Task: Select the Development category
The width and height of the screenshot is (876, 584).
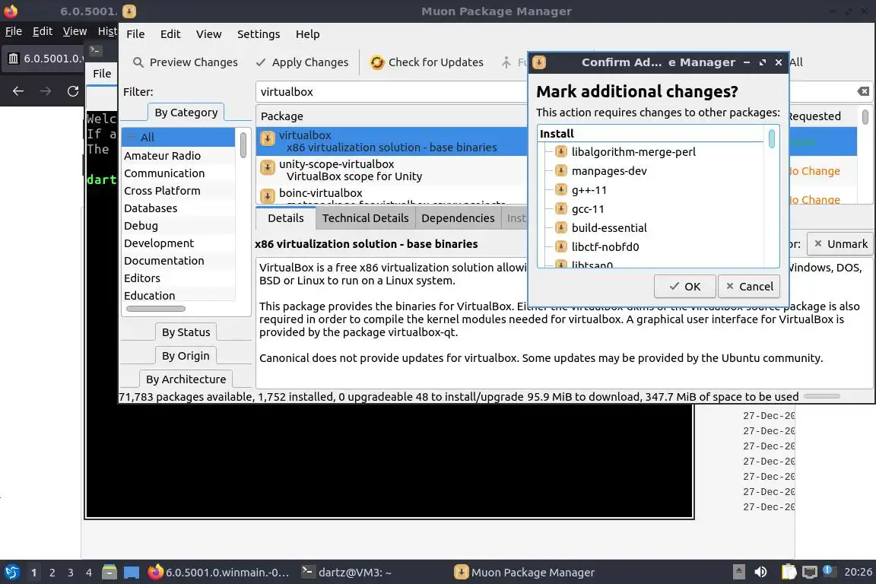Action: pyautogui.click(x=178, y=243)
